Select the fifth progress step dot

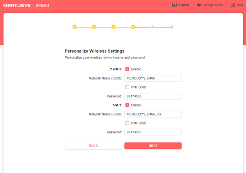[152, 27]
